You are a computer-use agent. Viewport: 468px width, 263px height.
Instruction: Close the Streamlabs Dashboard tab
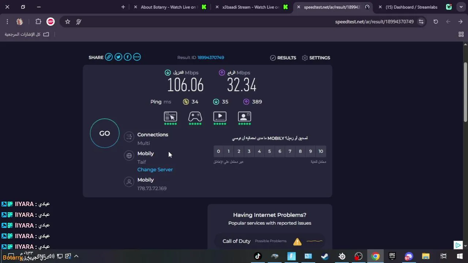click(x=380, y=7)
